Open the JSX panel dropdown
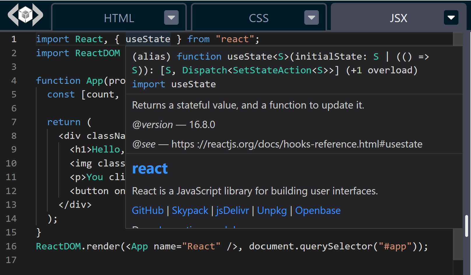Image resolution: width=471 pixels, height=275 pixels. pos(451,17)
